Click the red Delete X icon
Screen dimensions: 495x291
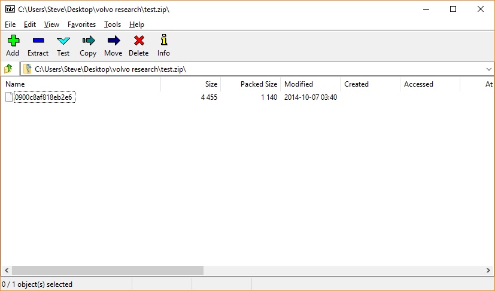pyautogui.click(x=139, y=41)
